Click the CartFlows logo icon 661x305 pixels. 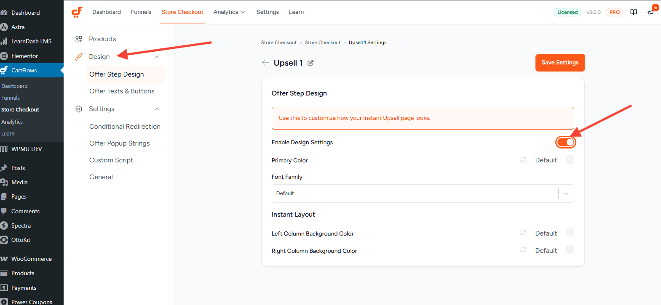point(77,12)
